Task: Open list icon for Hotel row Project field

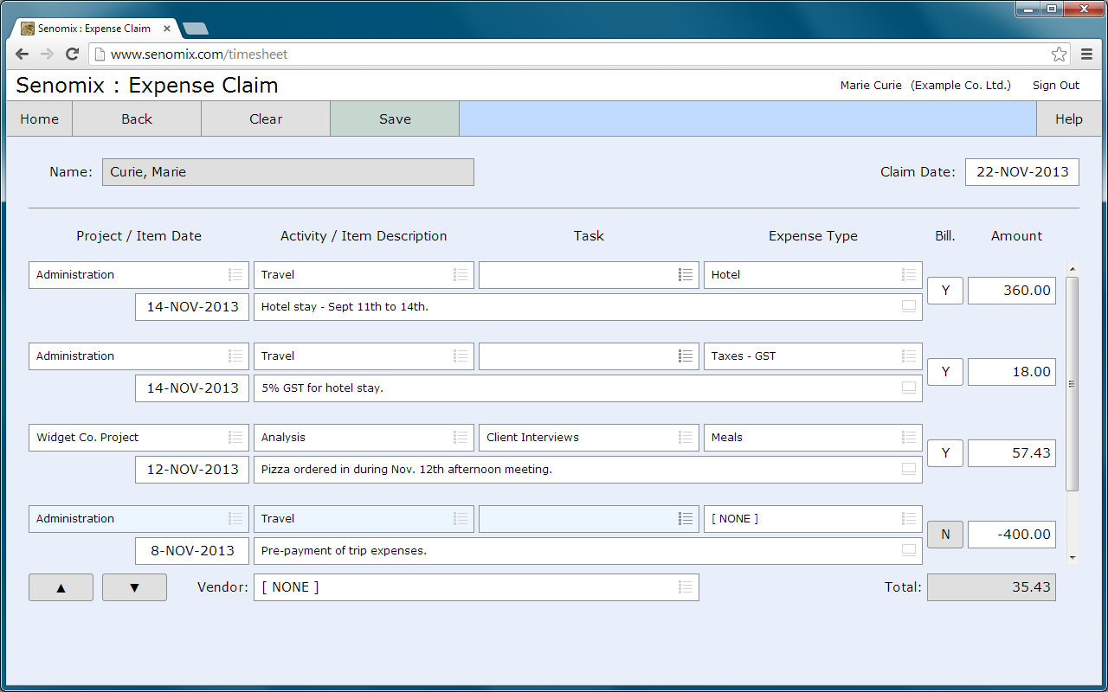Action: (235, 274)
